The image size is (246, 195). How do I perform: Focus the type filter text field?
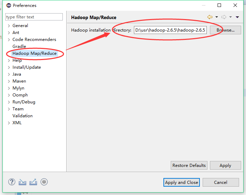click(34, 17)
